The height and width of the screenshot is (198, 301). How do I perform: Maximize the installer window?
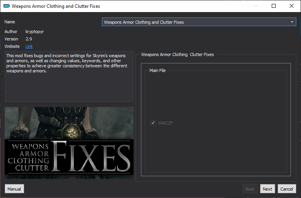click(274, 6)
